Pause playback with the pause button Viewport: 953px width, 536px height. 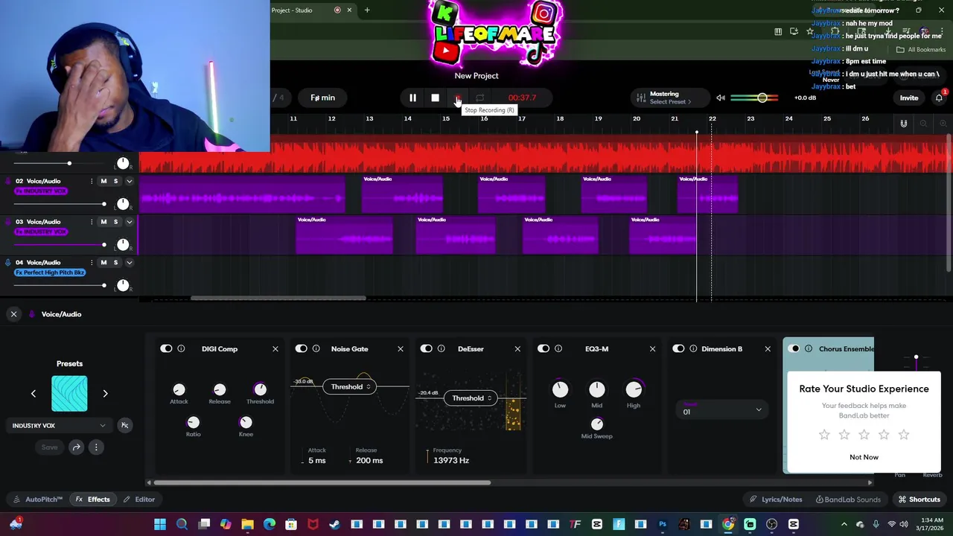pos(412,98)
